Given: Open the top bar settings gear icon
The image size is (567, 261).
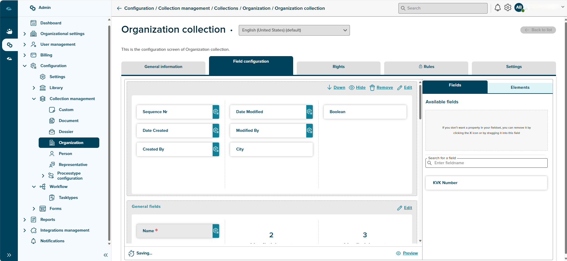Looking at the screenshot, I should click(x=508, y=8).
